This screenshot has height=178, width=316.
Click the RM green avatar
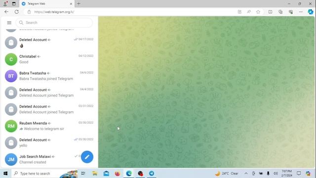[11, 126]
